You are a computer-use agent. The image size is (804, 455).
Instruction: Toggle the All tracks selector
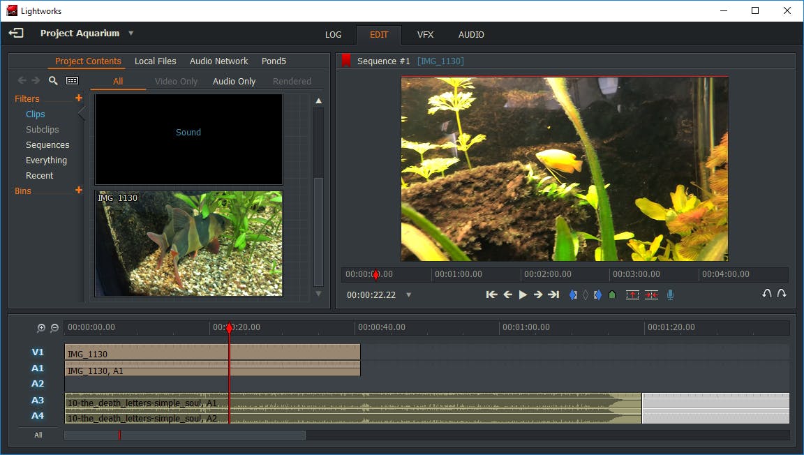click(38, 435)
